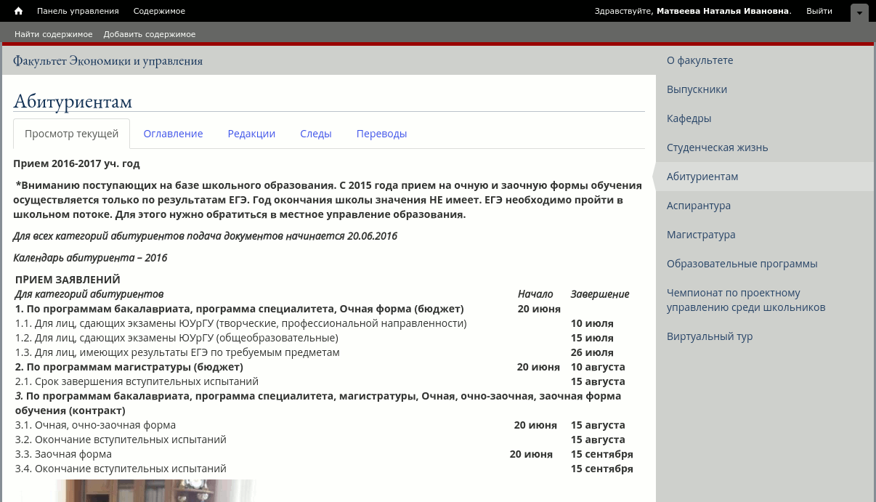Click the home icon in admin bar
Viewport: 876px width, 502px height.
18,11
